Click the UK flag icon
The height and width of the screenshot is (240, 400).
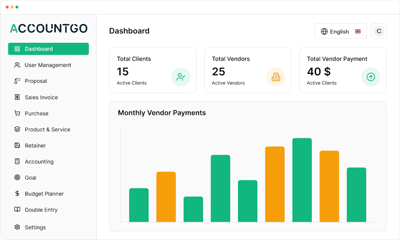[358, 31]
